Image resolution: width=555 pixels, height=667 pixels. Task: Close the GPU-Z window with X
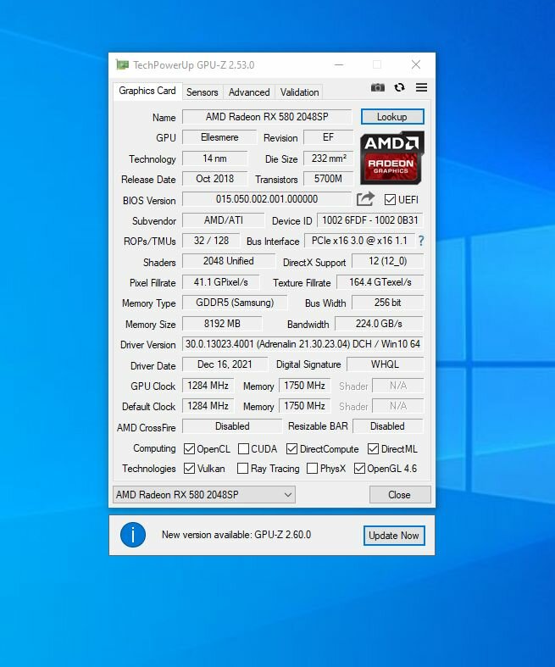tap(416, 64)
